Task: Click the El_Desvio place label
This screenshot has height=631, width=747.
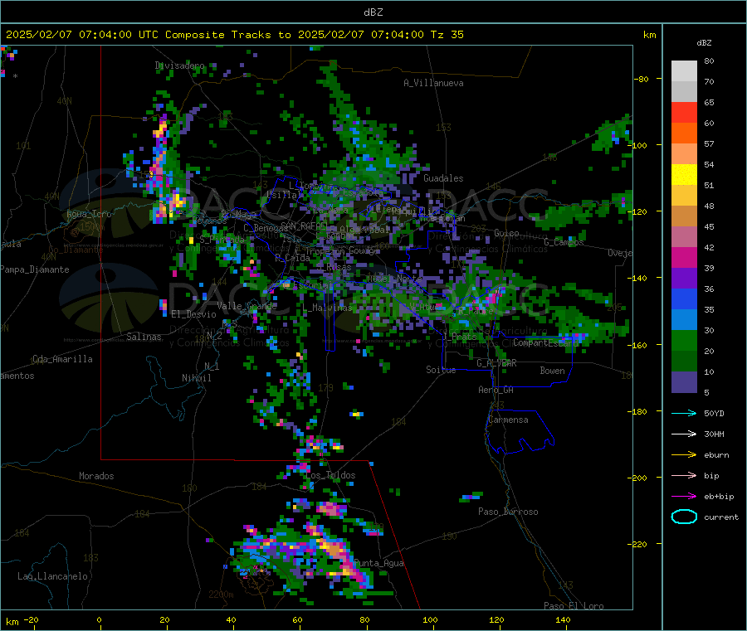Action: click(x=194, y=314)
